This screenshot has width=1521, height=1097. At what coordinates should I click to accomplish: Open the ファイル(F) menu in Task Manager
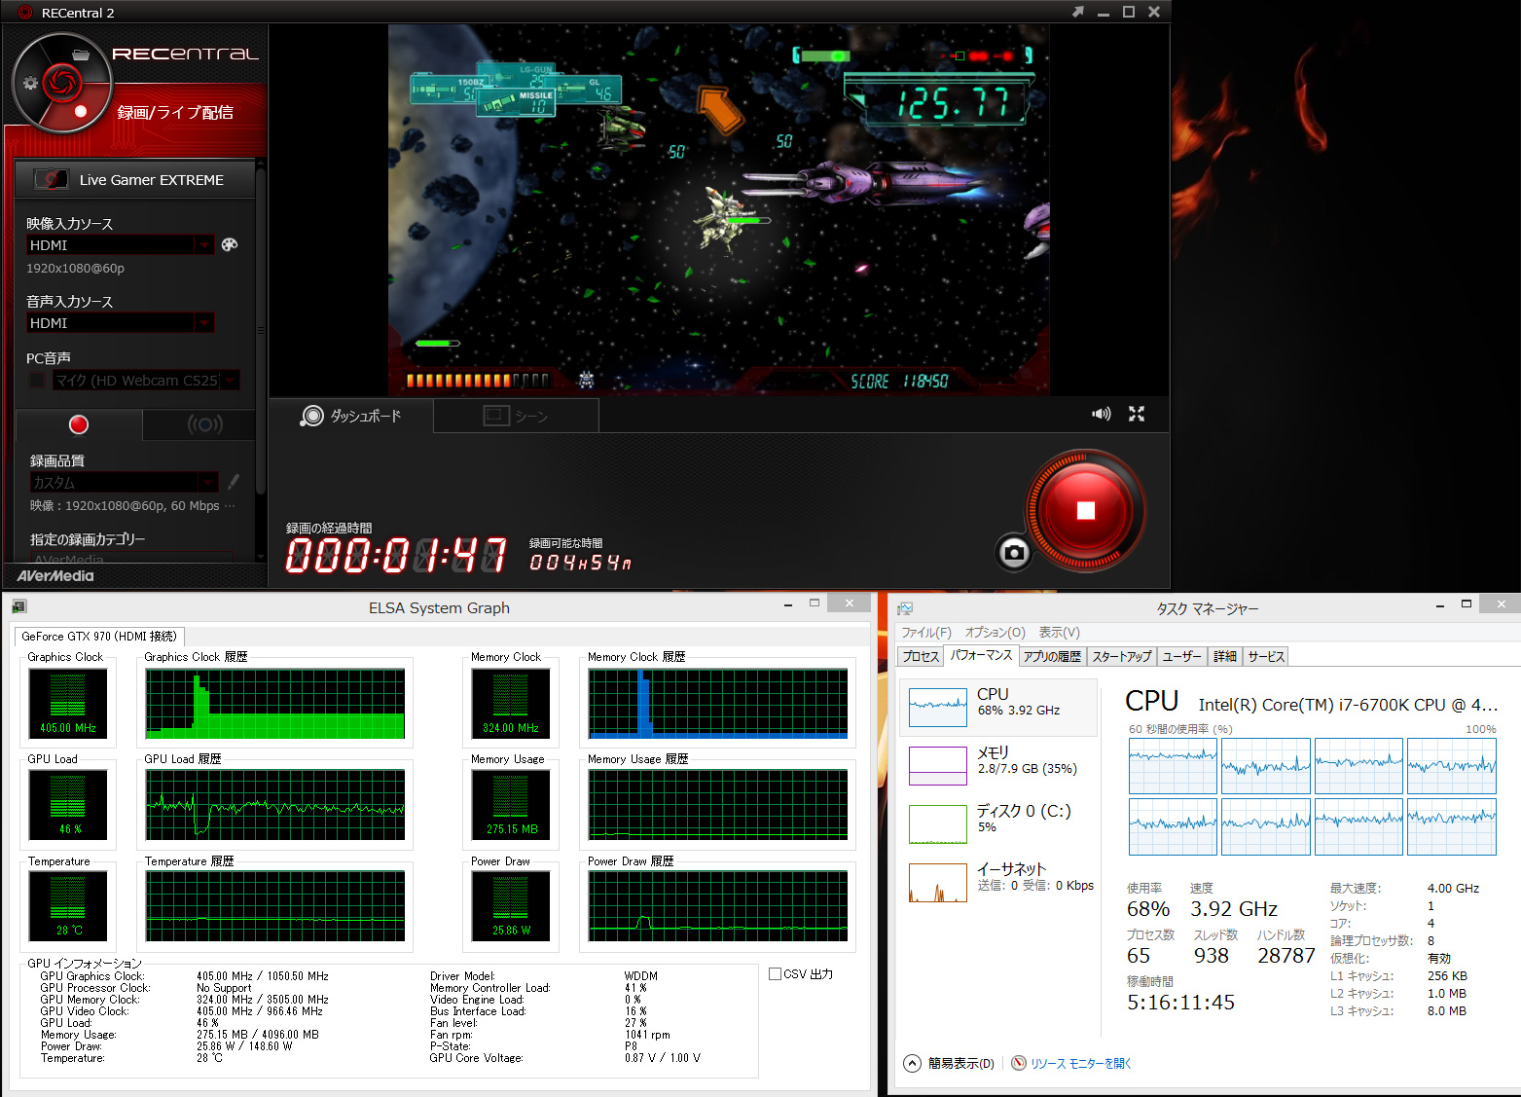tap(925, 633)
